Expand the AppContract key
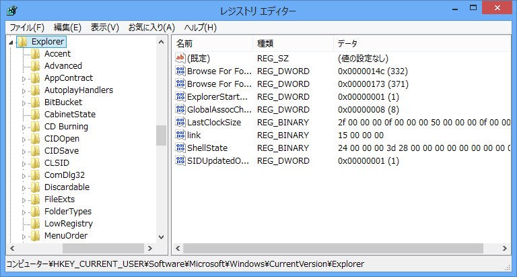 [24, 79]
